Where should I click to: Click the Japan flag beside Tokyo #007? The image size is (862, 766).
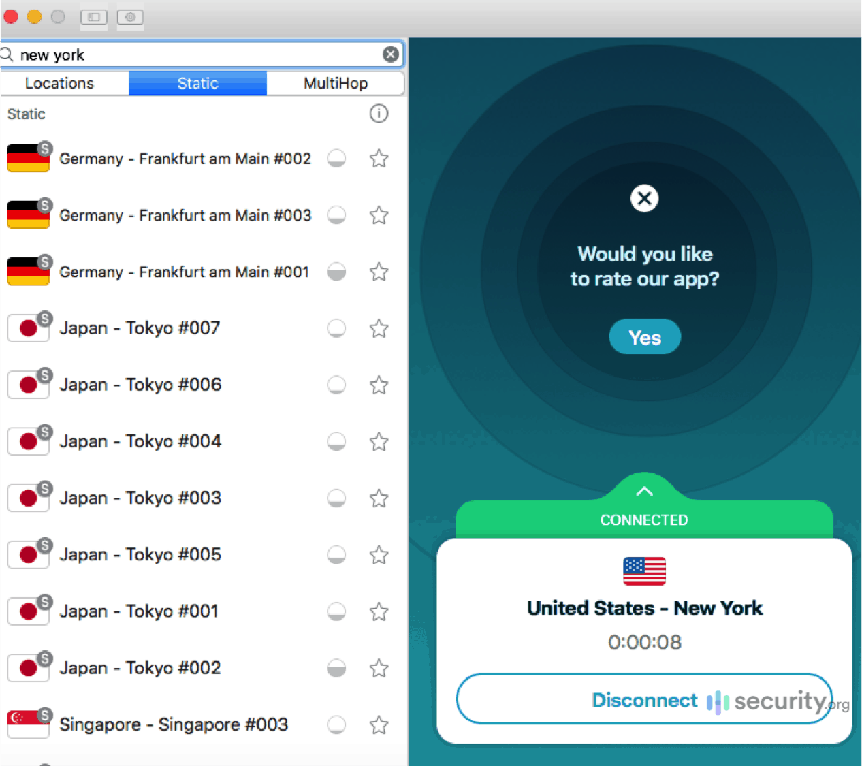[x=28, y=328]
